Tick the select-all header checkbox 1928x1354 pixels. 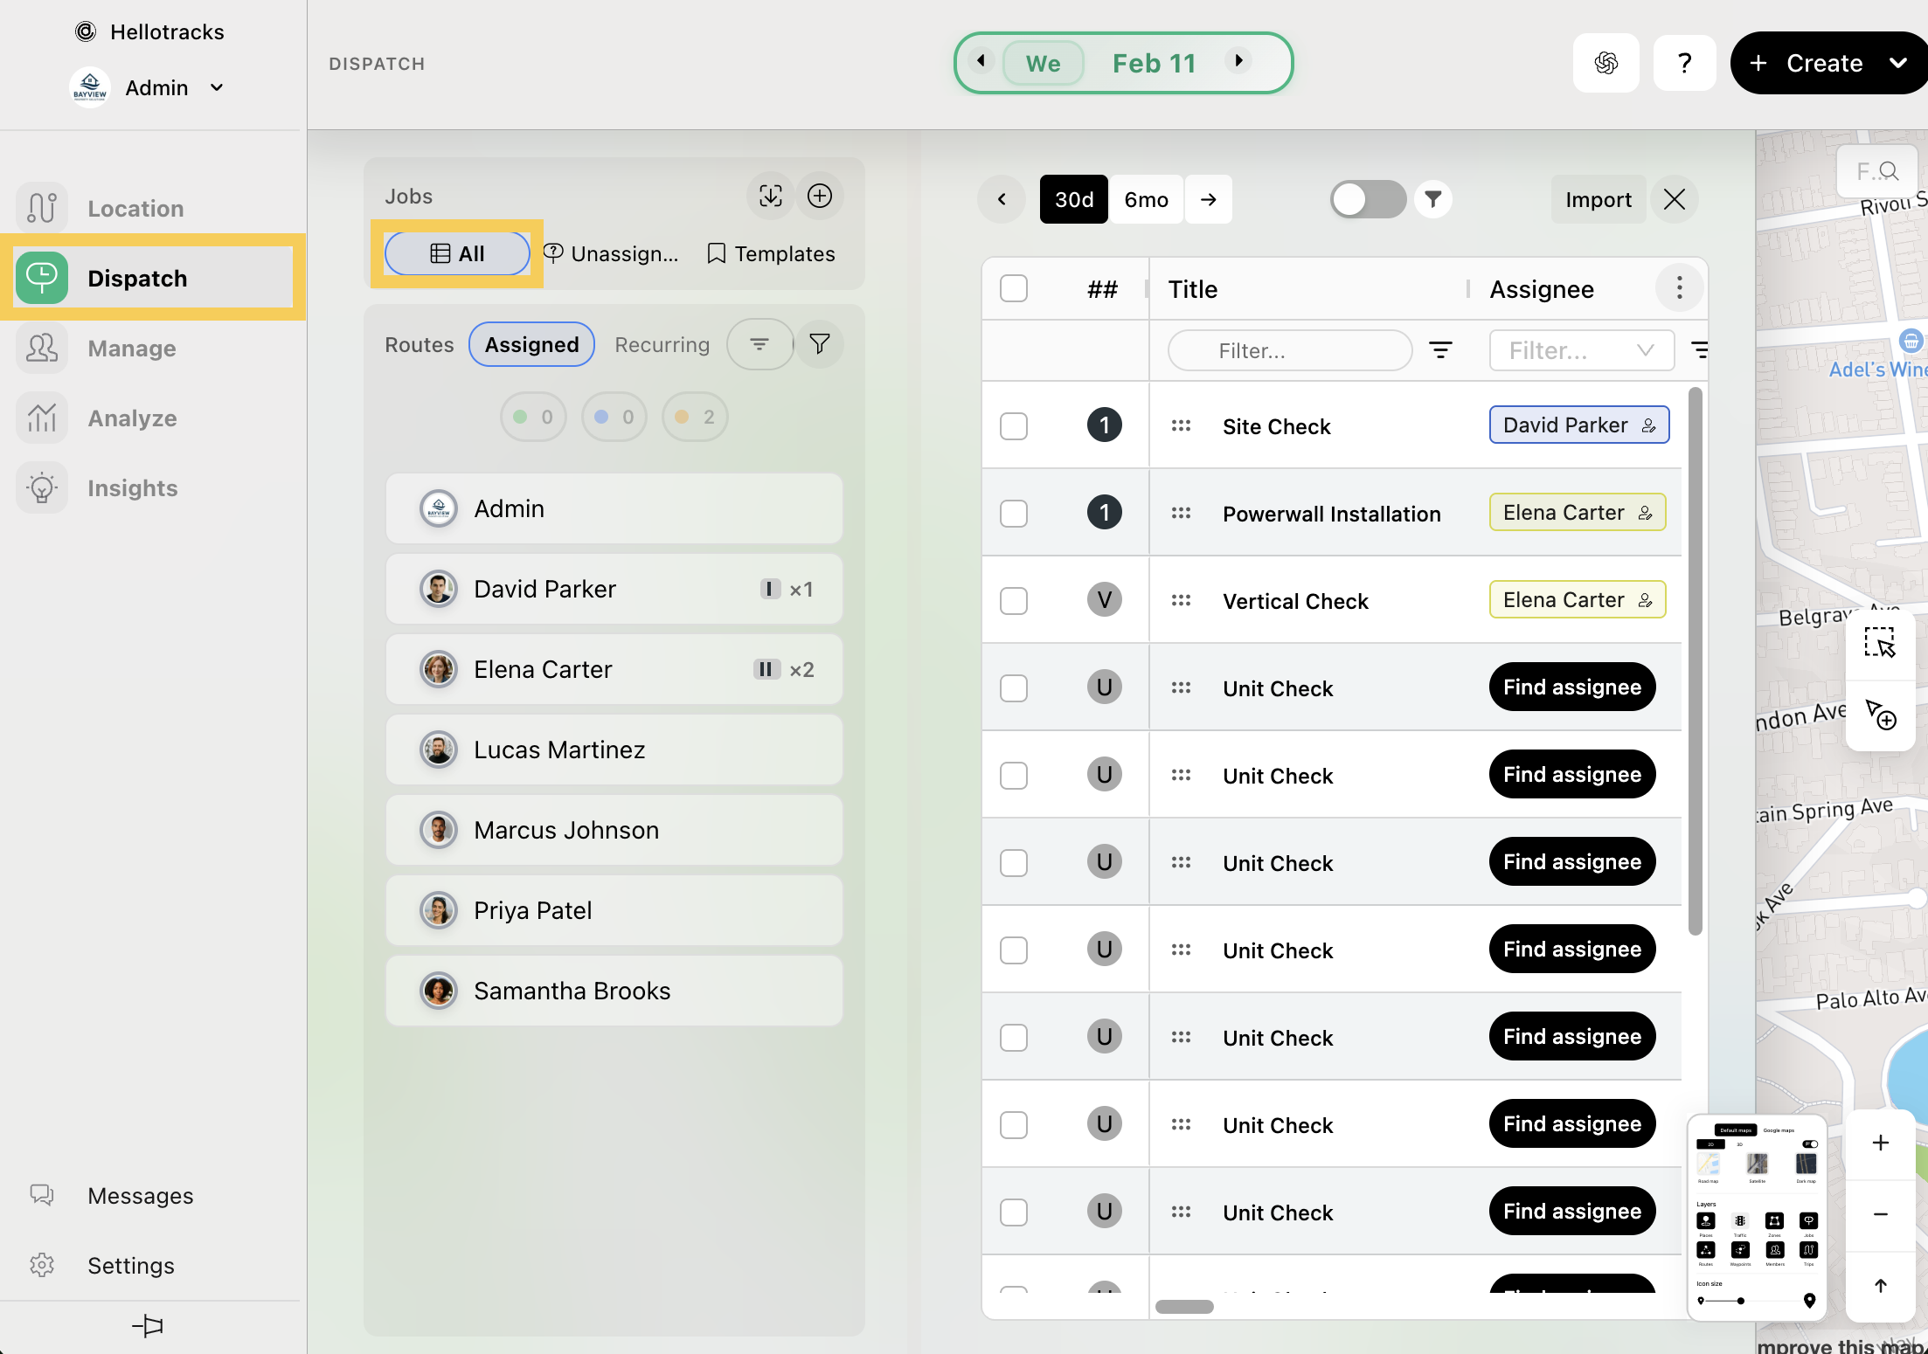[x=1014, y=288]
